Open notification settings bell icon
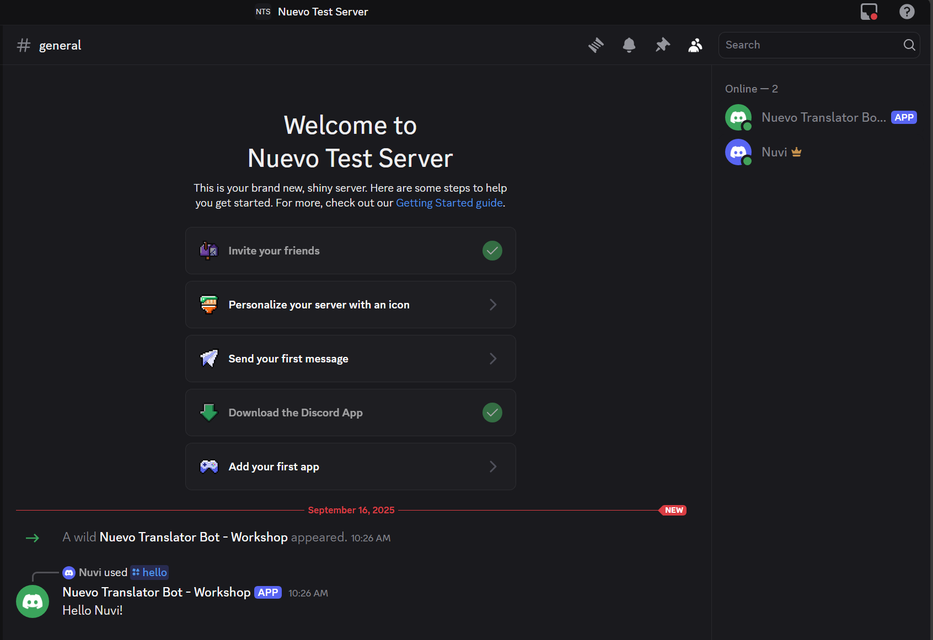 point(629,45)
